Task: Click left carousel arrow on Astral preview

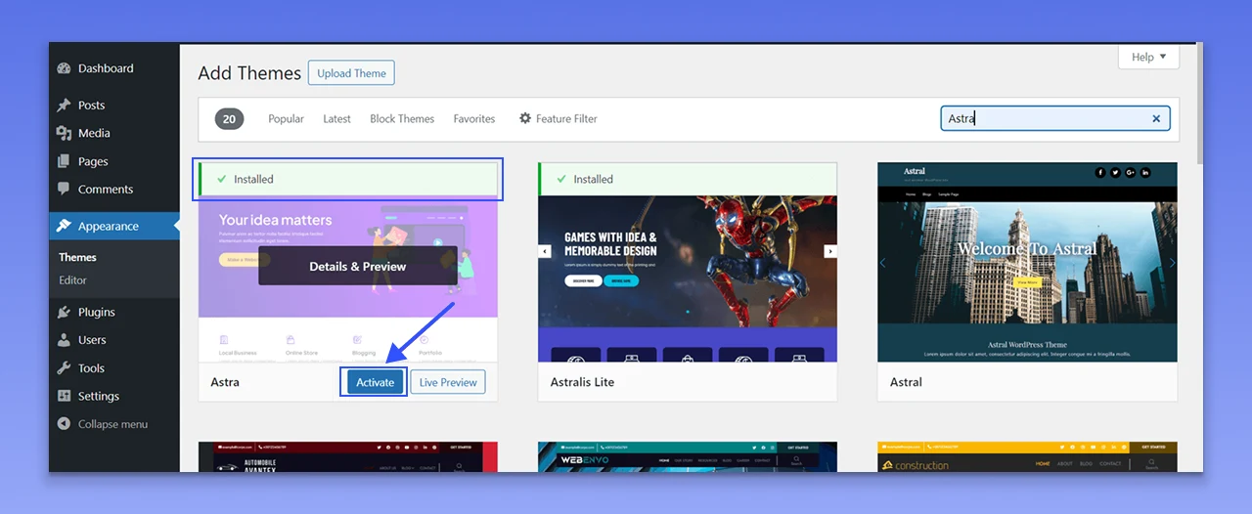Action: click(x=882, y=263)
